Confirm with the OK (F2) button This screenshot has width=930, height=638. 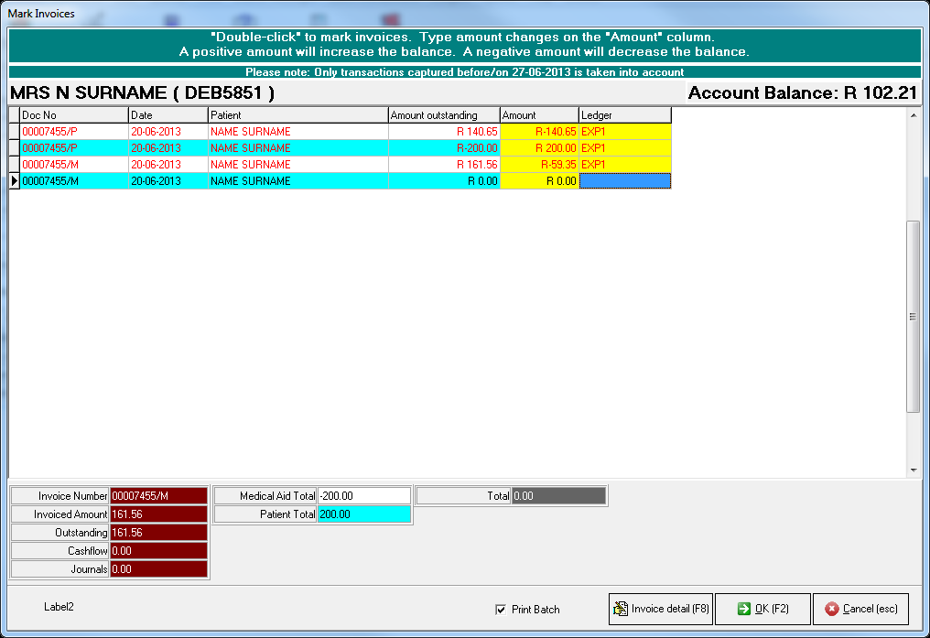click(762, 609)
